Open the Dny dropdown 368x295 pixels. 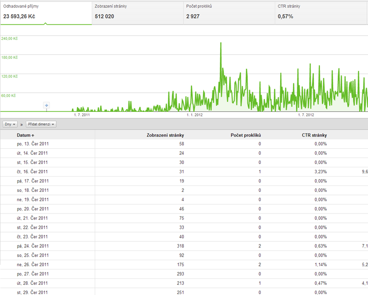click(10, 124)
